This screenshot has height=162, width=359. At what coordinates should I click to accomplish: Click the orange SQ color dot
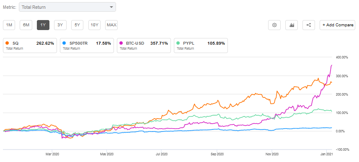(7, 43)
